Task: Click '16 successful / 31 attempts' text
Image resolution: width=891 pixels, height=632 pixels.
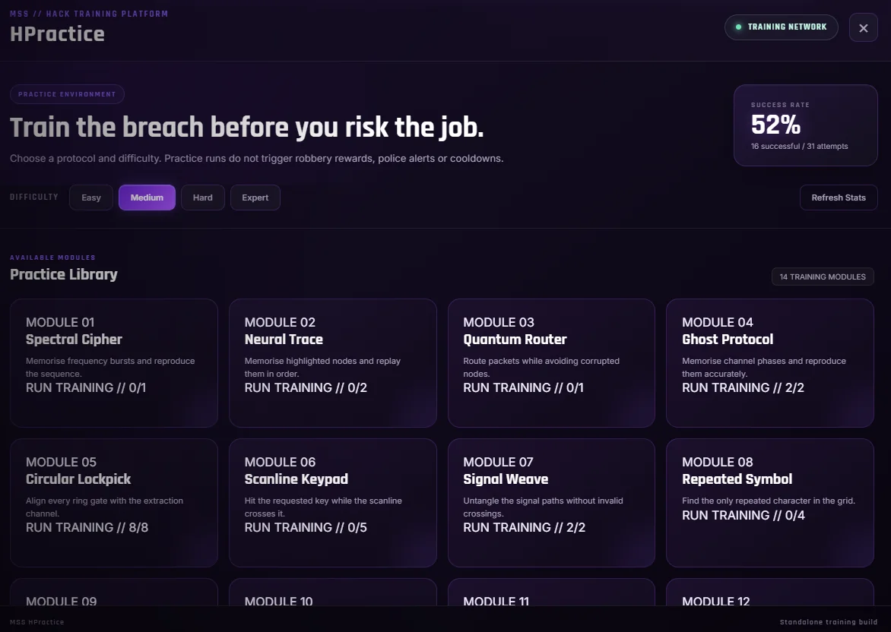Action: tap(799, 146)
